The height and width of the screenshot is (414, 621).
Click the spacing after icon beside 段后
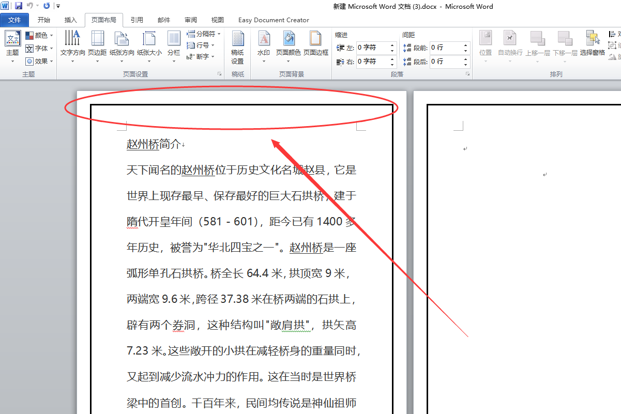point(407,62)
